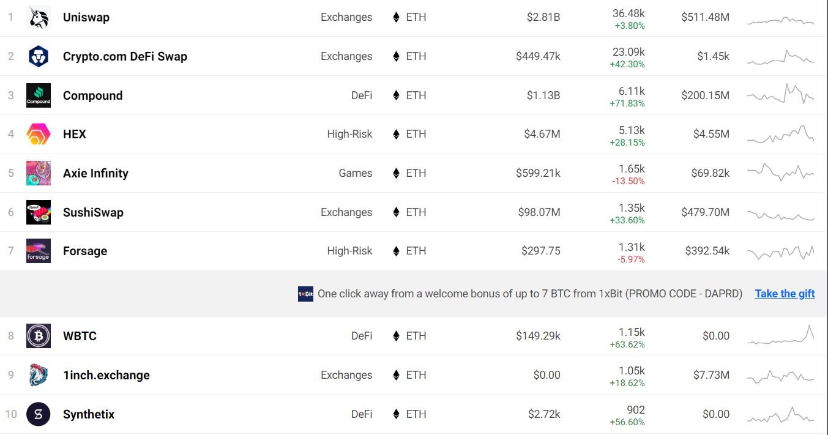Screen dimensions: 828x435
Task: Click the Forsage logo icon
Action: (x=39, y=251)
